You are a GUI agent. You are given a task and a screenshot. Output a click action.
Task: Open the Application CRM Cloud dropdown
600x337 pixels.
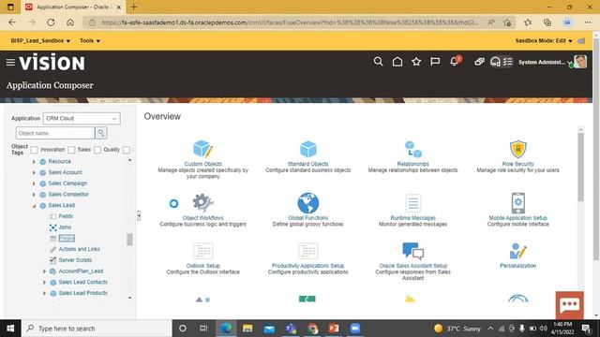pyautogui.click(x=82, y=119)
